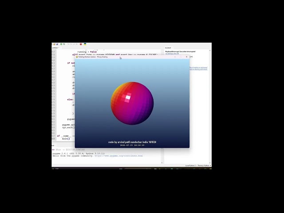This screenshot has width=284, height=213.
Task: Click the Ukraine flag support icon
Action: click(85, 44)
